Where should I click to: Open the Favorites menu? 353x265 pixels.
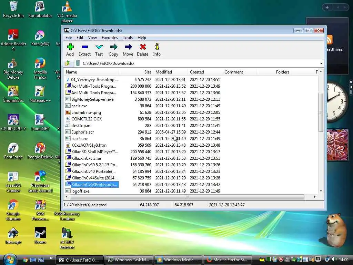[x=110, y=38]
